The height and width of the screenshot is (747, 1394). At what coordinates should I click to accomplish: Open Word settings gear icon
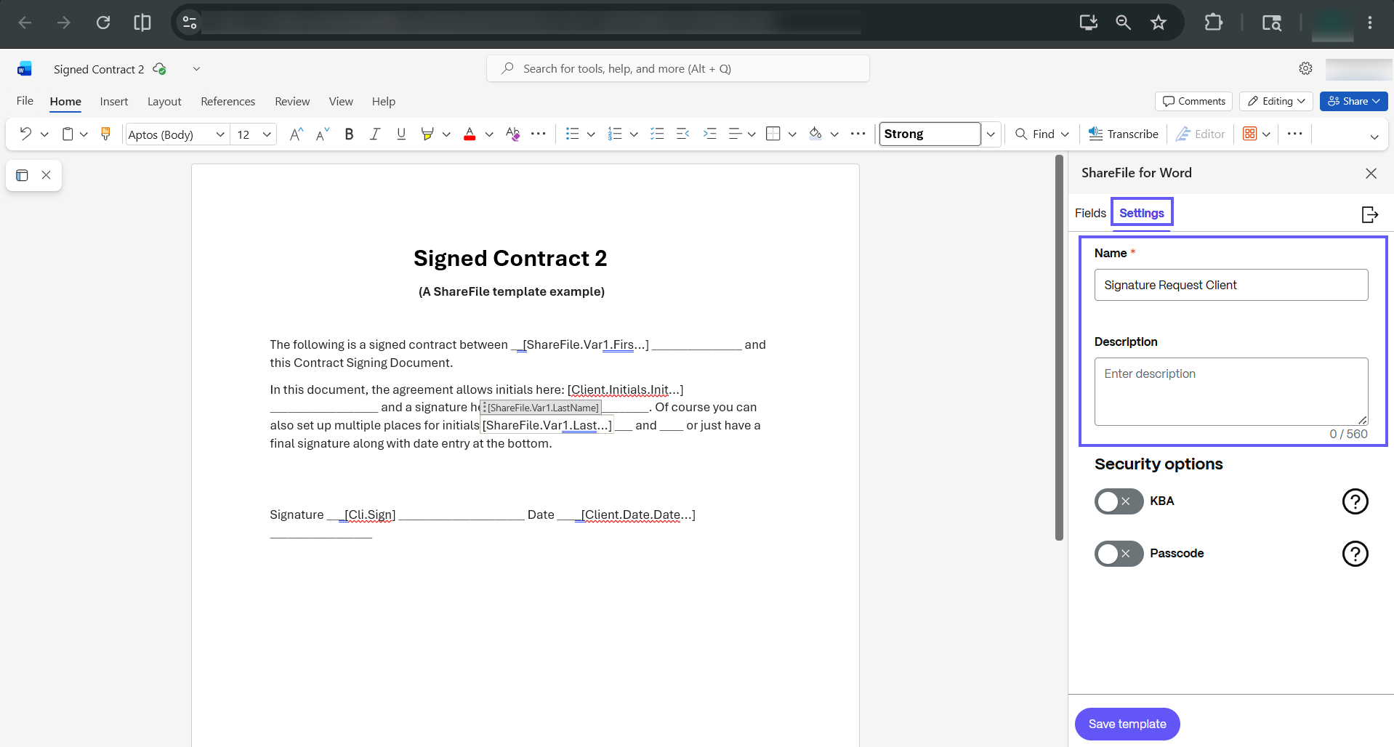click(x=1306, y=68)
